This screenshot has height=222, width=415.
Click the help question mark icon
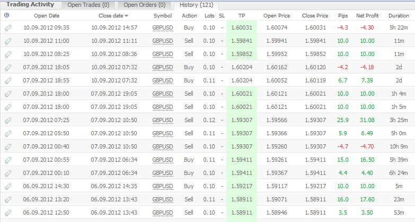6,15
